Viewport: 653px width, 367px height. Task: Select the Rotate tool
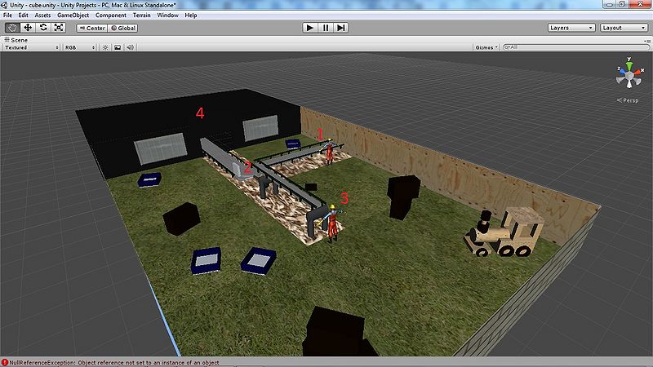pos(42,27)
